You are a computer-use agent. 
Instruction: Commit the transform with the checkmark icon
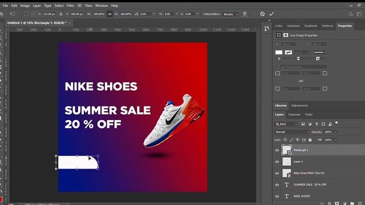click(271, 14)
